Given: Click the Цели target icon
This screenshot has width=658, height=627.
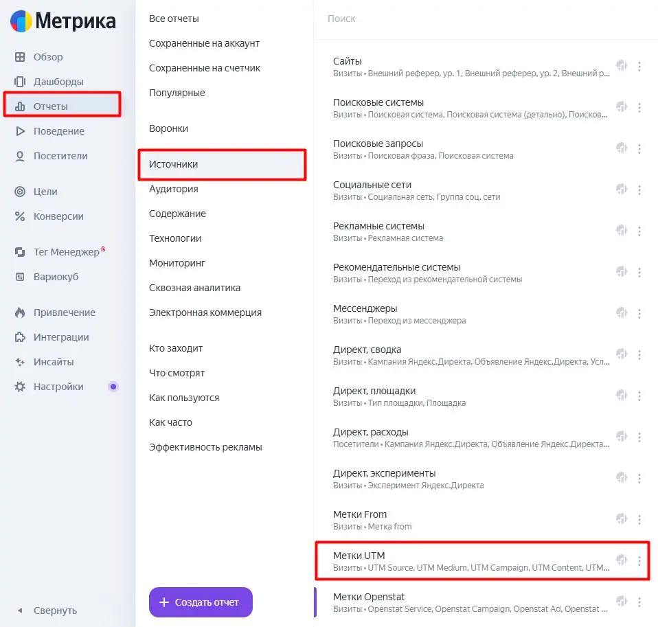Looking at the screenshot, I should point(20,192).
